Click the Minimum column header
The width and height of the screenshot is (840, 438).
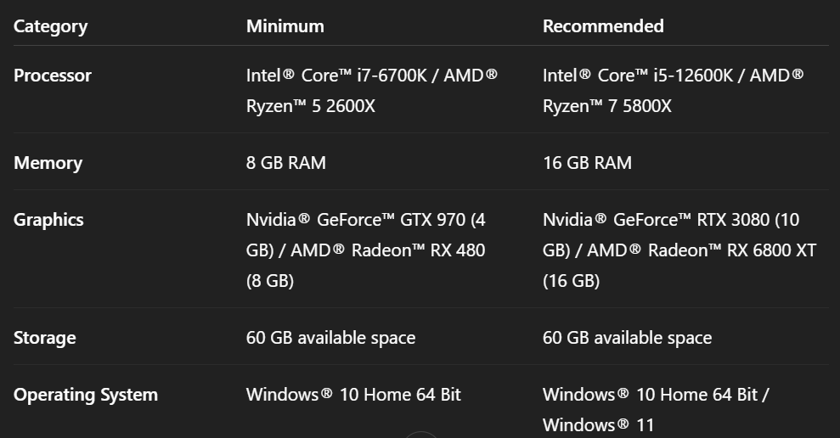pos(285,26)
